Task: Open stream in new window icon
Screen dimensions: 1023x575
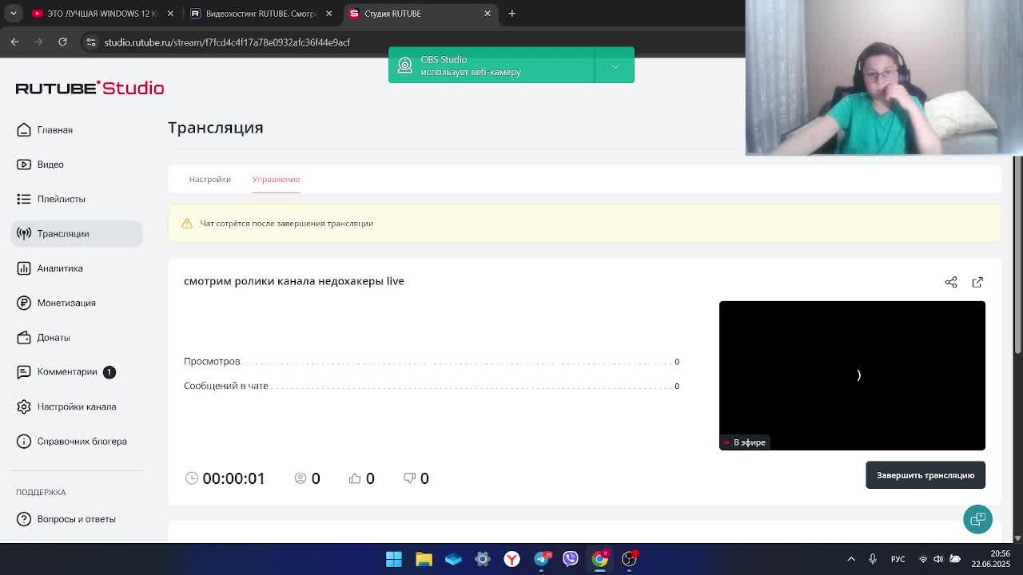Action: click(x=977, y=282)
